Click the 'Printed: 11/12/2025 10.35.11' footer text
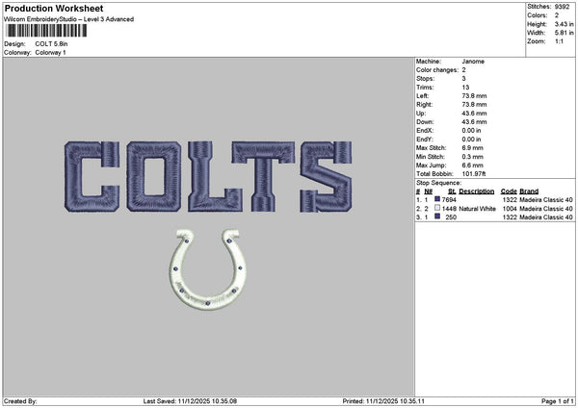The height and width of the screenshot is (408, 578). (x=383, y=401)
